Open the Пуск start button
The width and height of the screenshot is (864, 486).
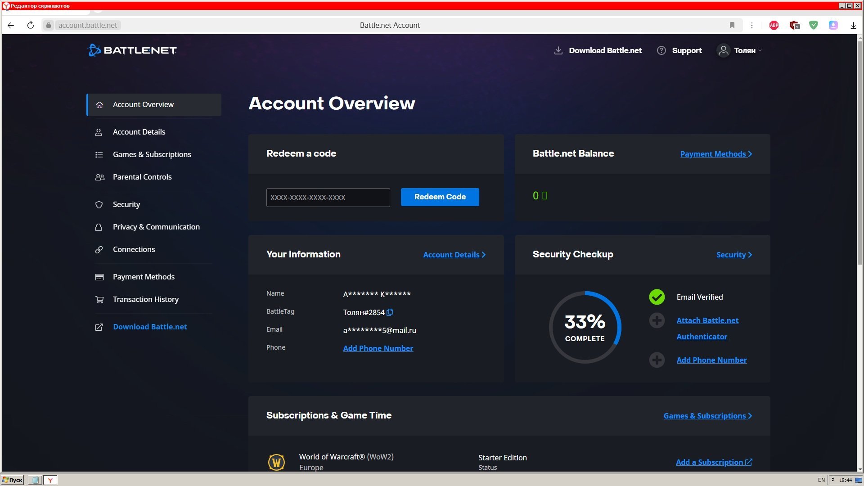pos(13,480)
